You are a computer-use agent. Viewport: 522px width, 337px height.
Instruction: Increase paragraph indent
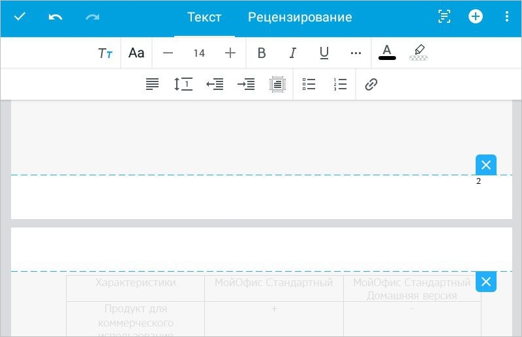click(246, 84)
